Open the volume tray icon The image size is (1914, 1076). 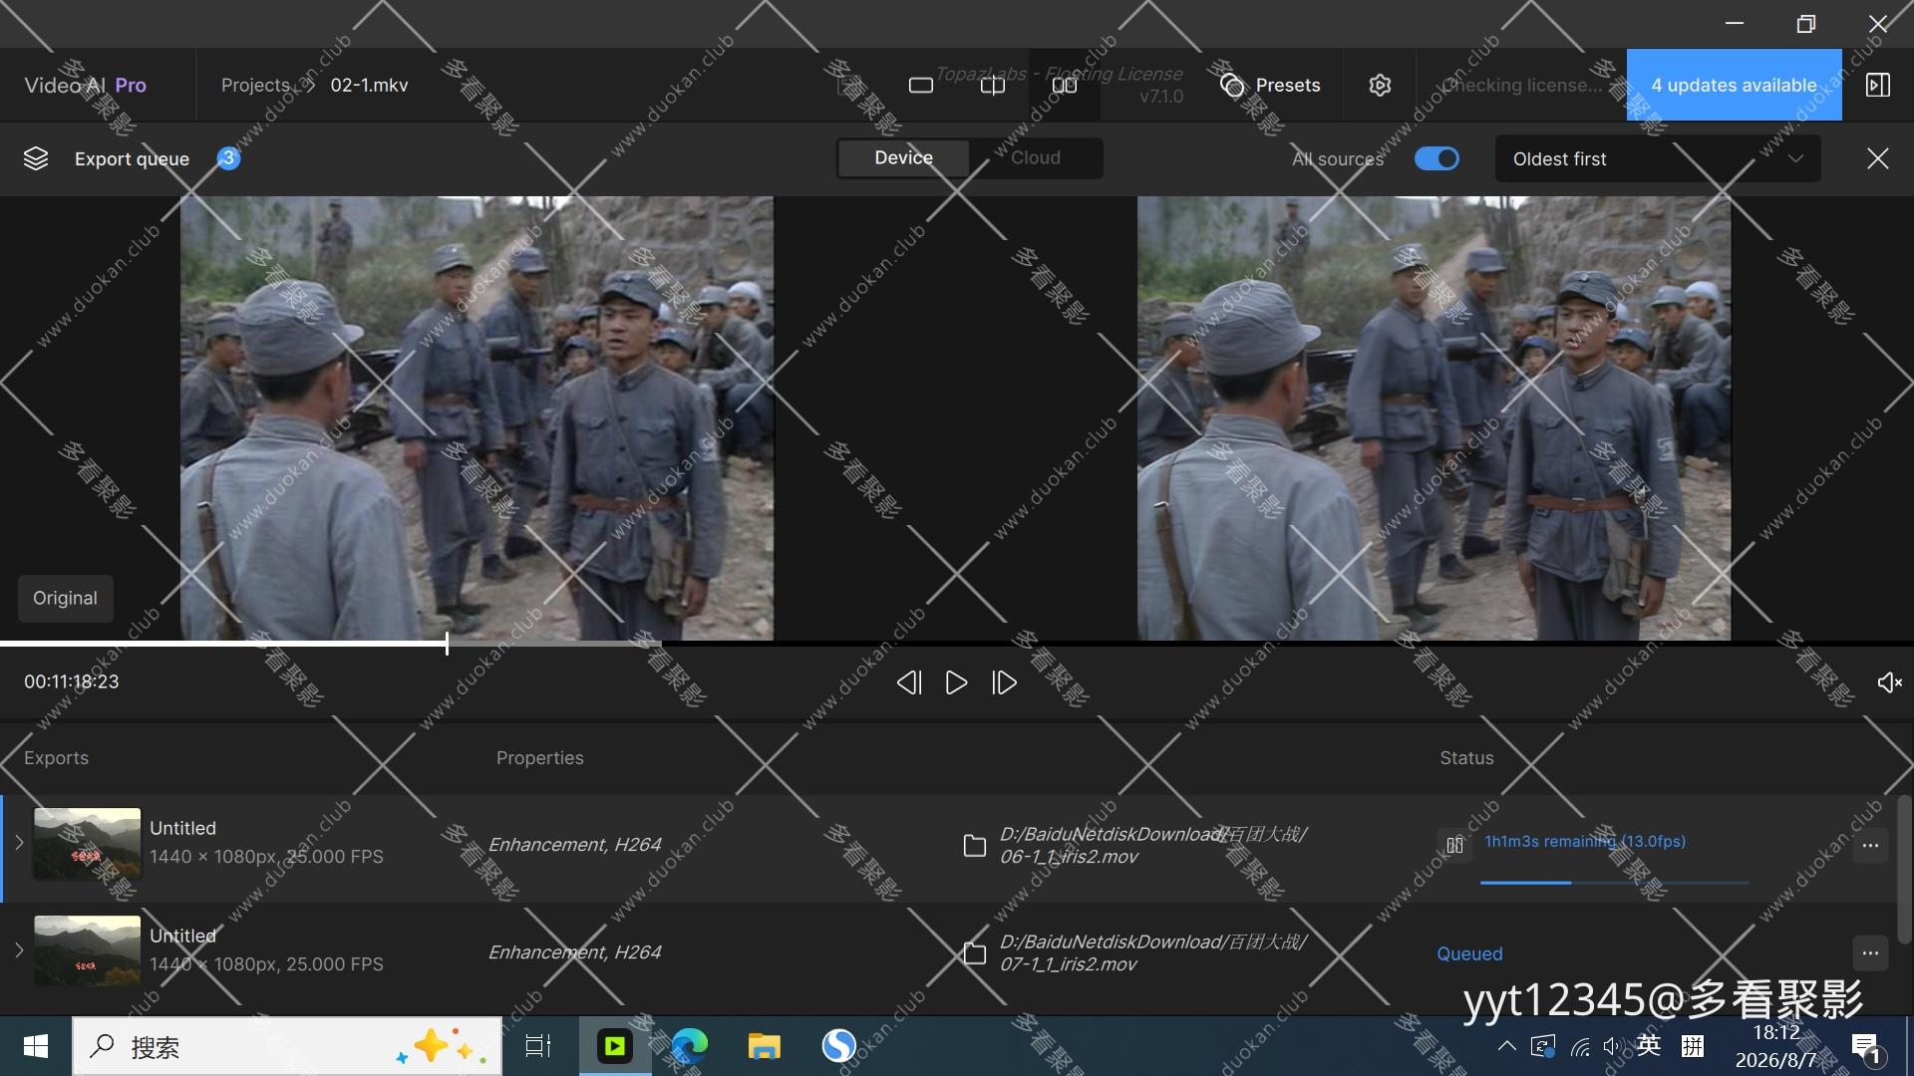(1612, 1046)
